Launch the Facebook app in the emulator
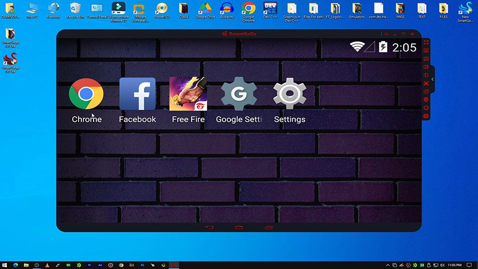 (137, 94)
